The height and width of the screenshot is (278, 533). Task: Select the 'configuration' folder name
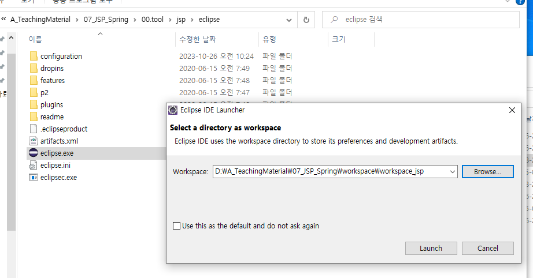(x=61, y=57)
